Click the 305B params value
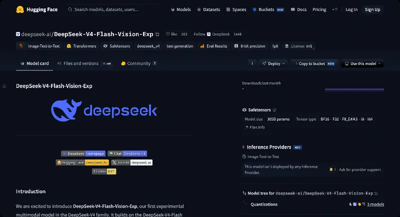Viewport: 400px width, 217px height. [278, 119]
